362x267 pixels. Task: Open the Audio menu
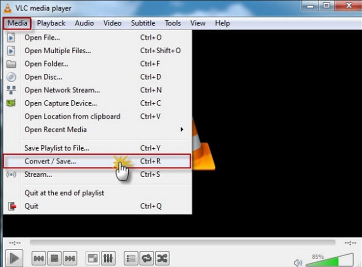pyautogui.click(x=84, y=23)
